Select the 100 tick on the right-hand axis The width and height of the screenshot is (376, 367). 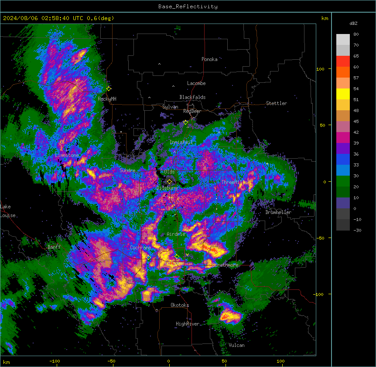click(x=320, y=69)
